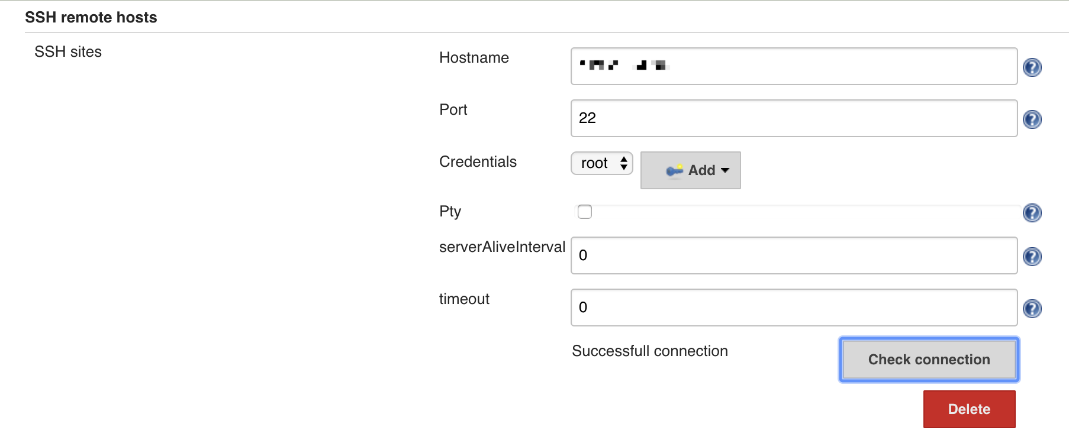Open help for the Port field
This screenshot has height=440, width=1069.
click(x=1032, y=119)
